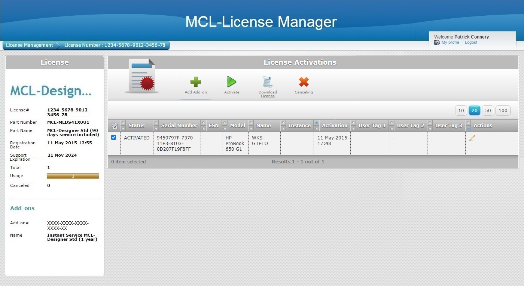524x286 pixels.
Task: Click the part number MCL-MLDS41X0U1
Action: click(x=68, y=122)
